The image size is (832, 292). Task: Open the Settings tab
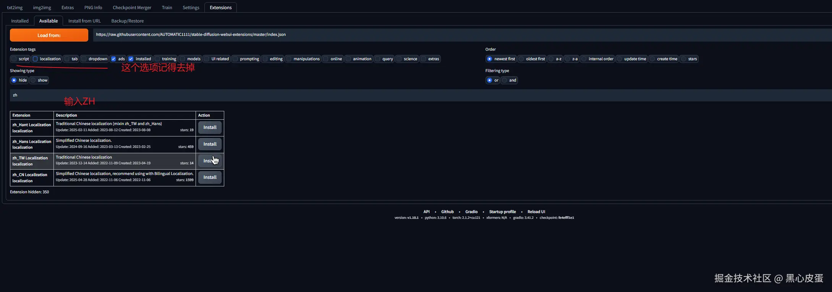(x=191, y=8)
